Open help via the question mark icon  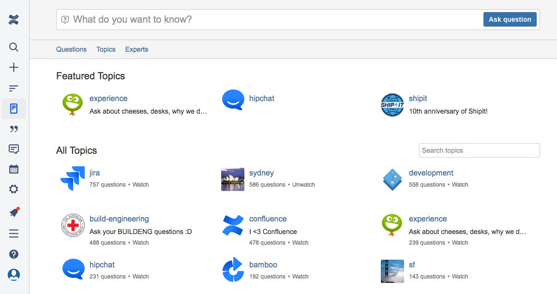tap(14, 253)
